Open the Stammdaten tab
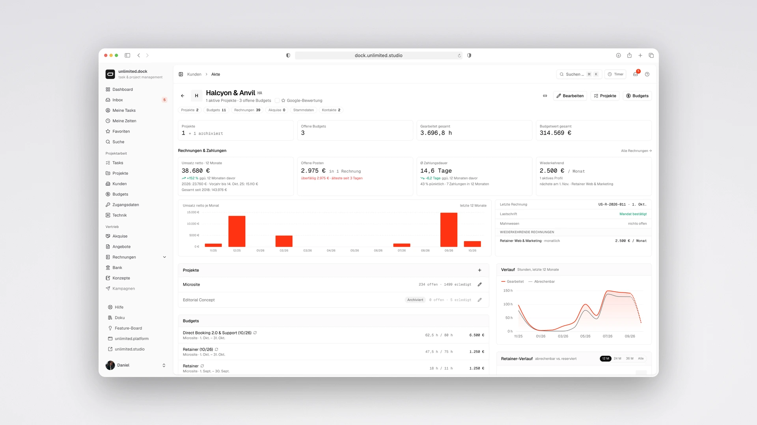 [x=304, y=110]
